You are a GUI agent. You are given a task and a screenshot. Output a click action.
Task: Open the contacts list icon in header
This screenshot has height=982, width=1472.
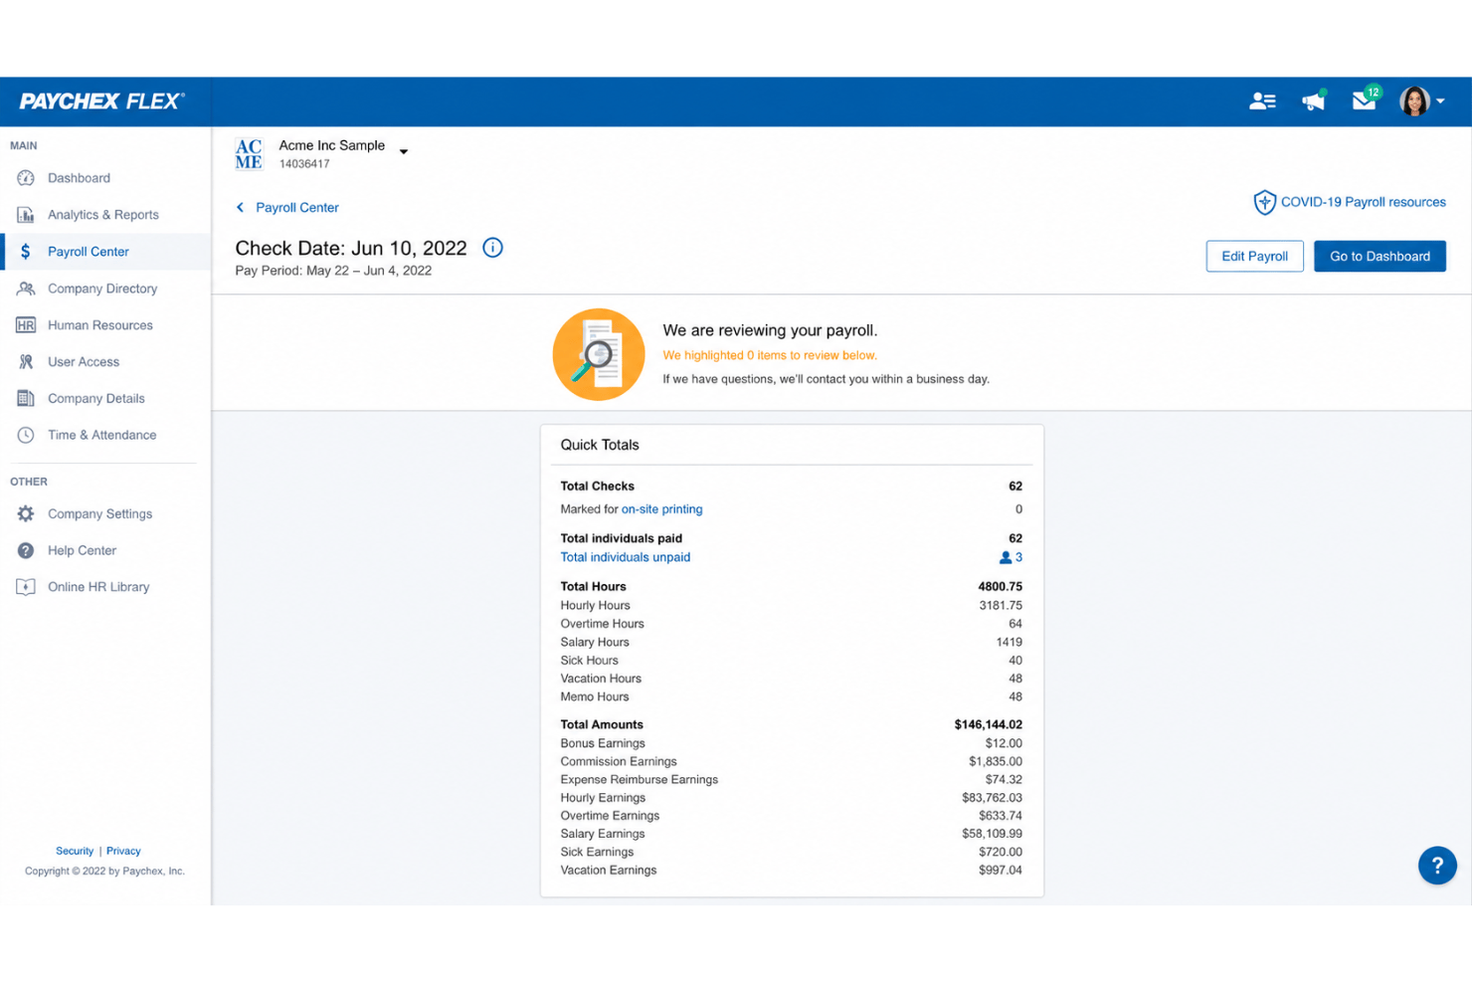coord(1262,100)
